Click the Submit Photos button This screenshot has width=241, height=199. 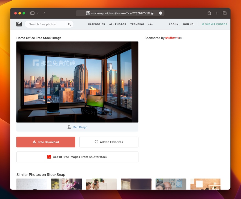[214, 24]
